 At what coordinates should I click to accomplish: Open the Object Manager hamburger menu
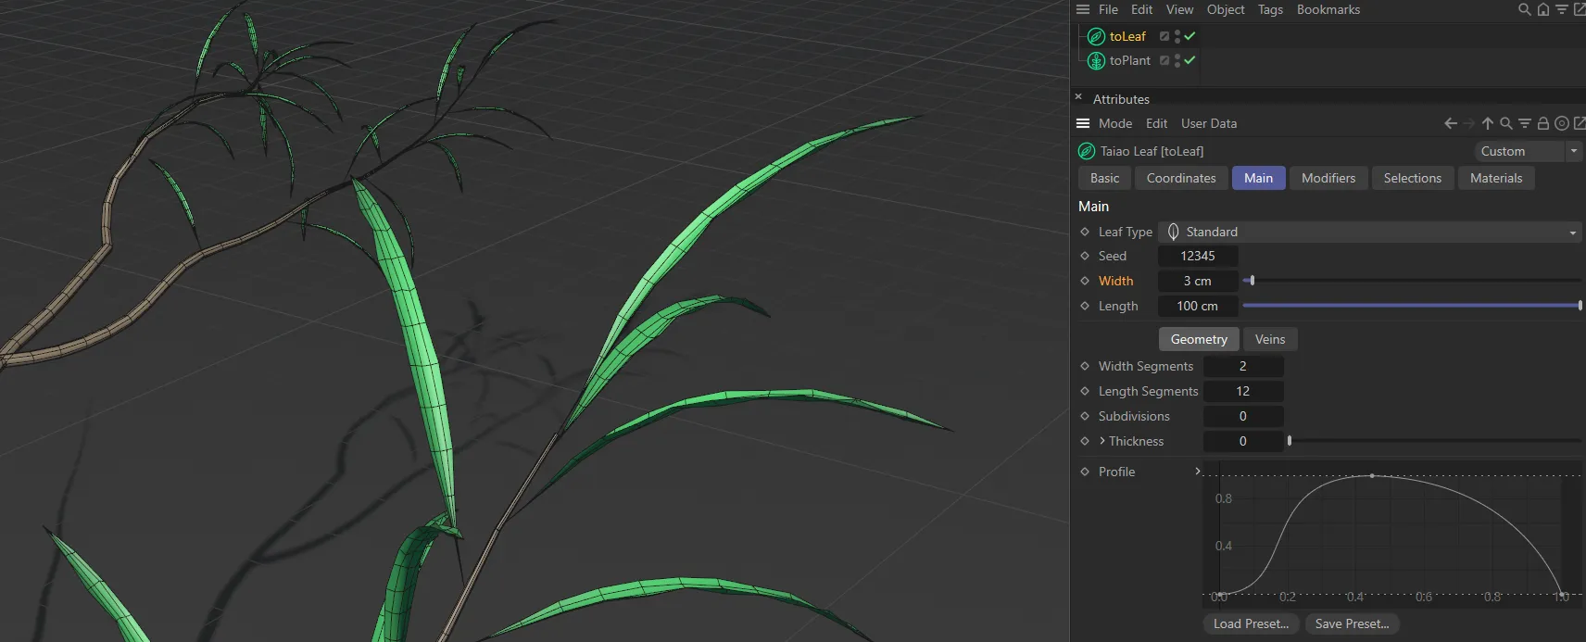coord(1082,9)
